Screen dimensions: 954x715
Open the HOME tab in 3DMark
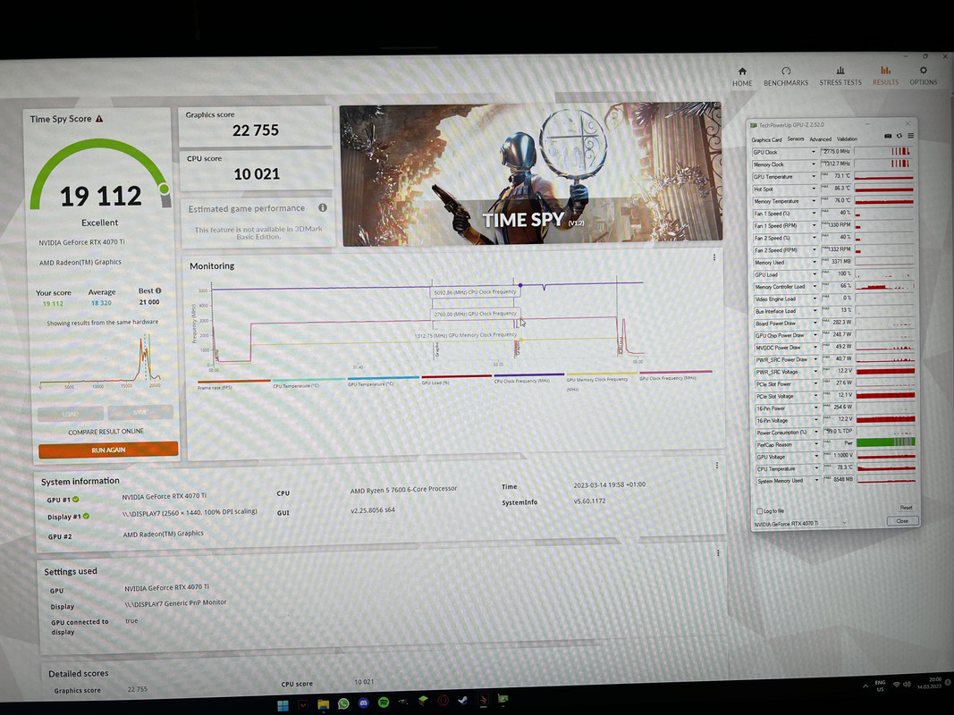[742, 77]
